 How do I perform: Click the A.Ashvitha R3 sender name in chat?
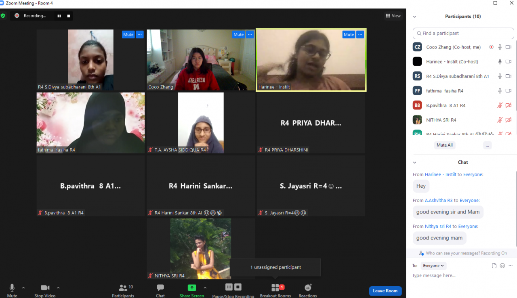[x=439, y=200]
